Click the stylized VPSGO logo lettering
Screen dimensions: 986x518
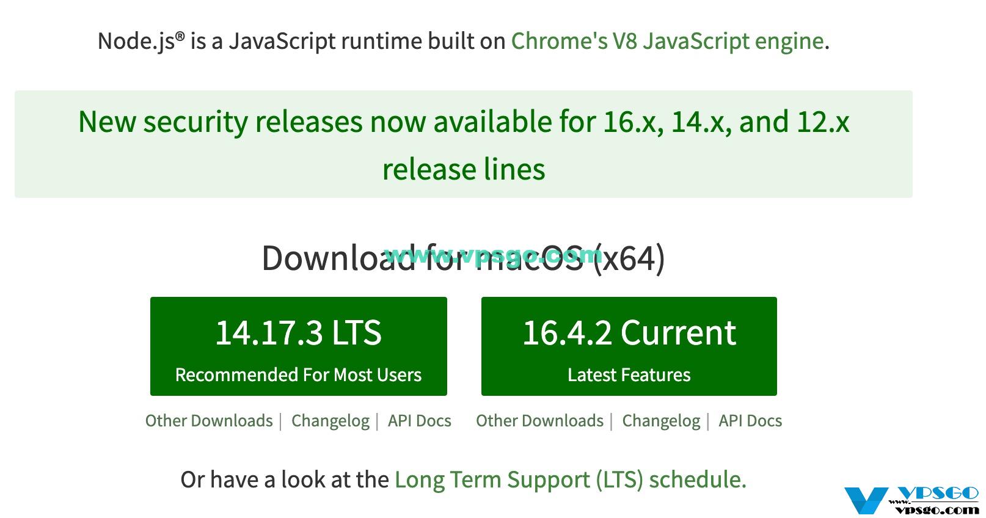click(939, 494)
